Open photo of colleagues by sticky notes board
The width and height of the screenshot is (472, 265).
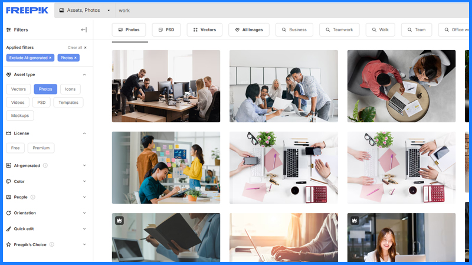pyautogui.click(x=166, y=168)
